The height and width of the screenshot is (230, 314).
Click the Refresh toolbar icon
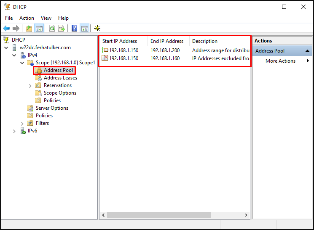tap(52, 28)
